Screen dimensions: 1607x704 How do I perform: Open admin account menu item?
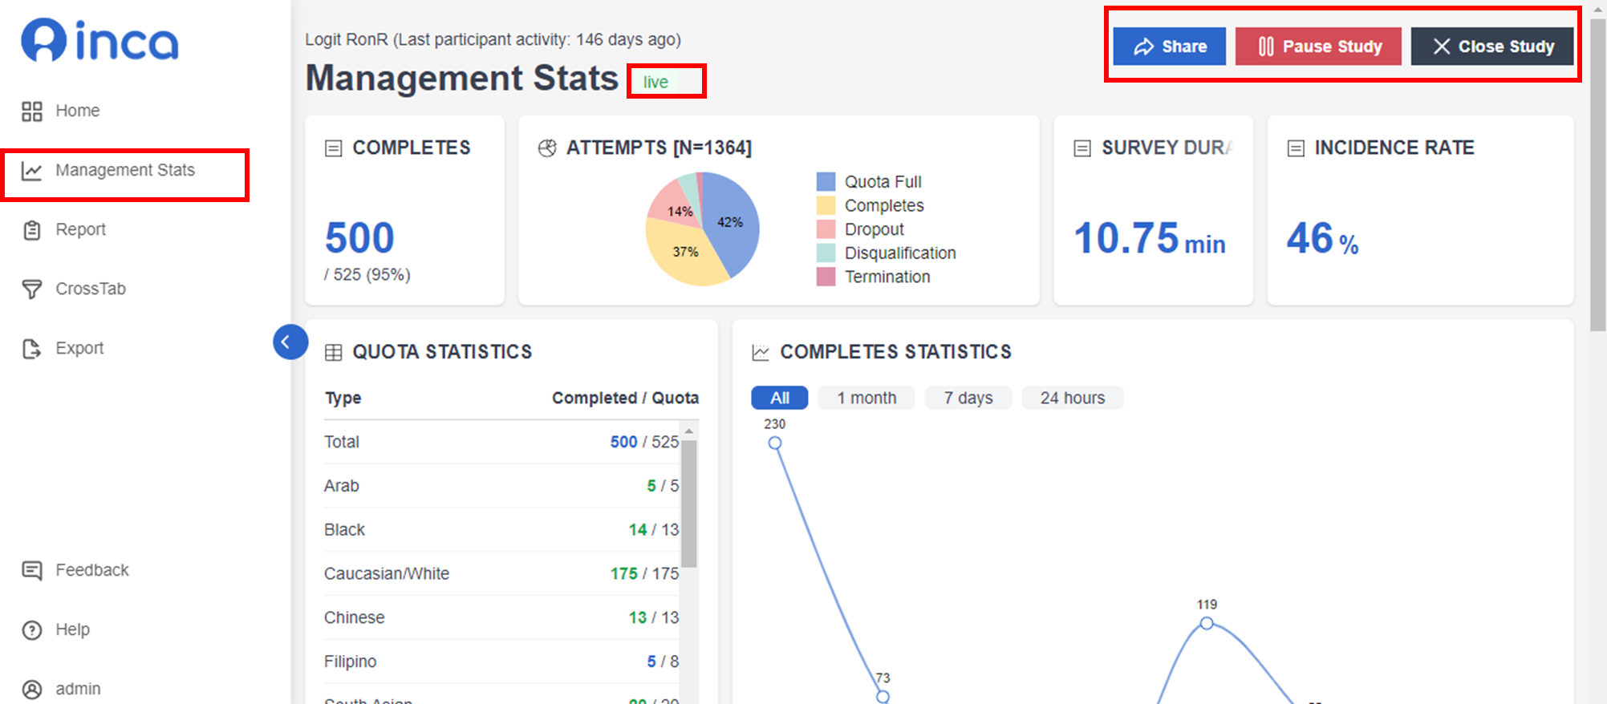coord(78,689)
